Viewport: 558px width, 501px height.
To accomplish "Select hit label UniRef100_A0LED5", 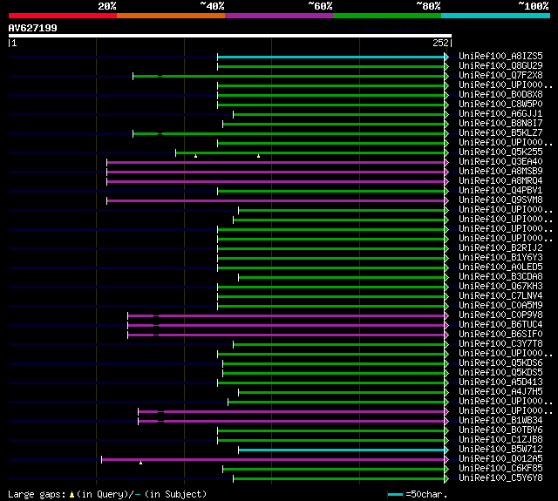I will pos(500,267).
